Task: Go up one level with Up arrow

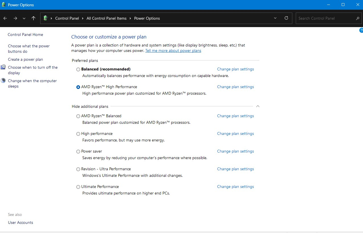Action: click(x=34, y=18)
